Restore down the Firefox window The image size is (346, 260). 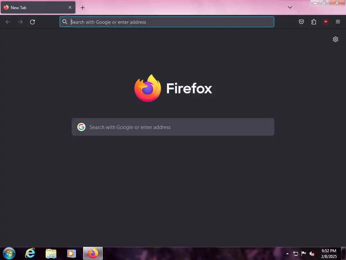click(x=324, y=3)
